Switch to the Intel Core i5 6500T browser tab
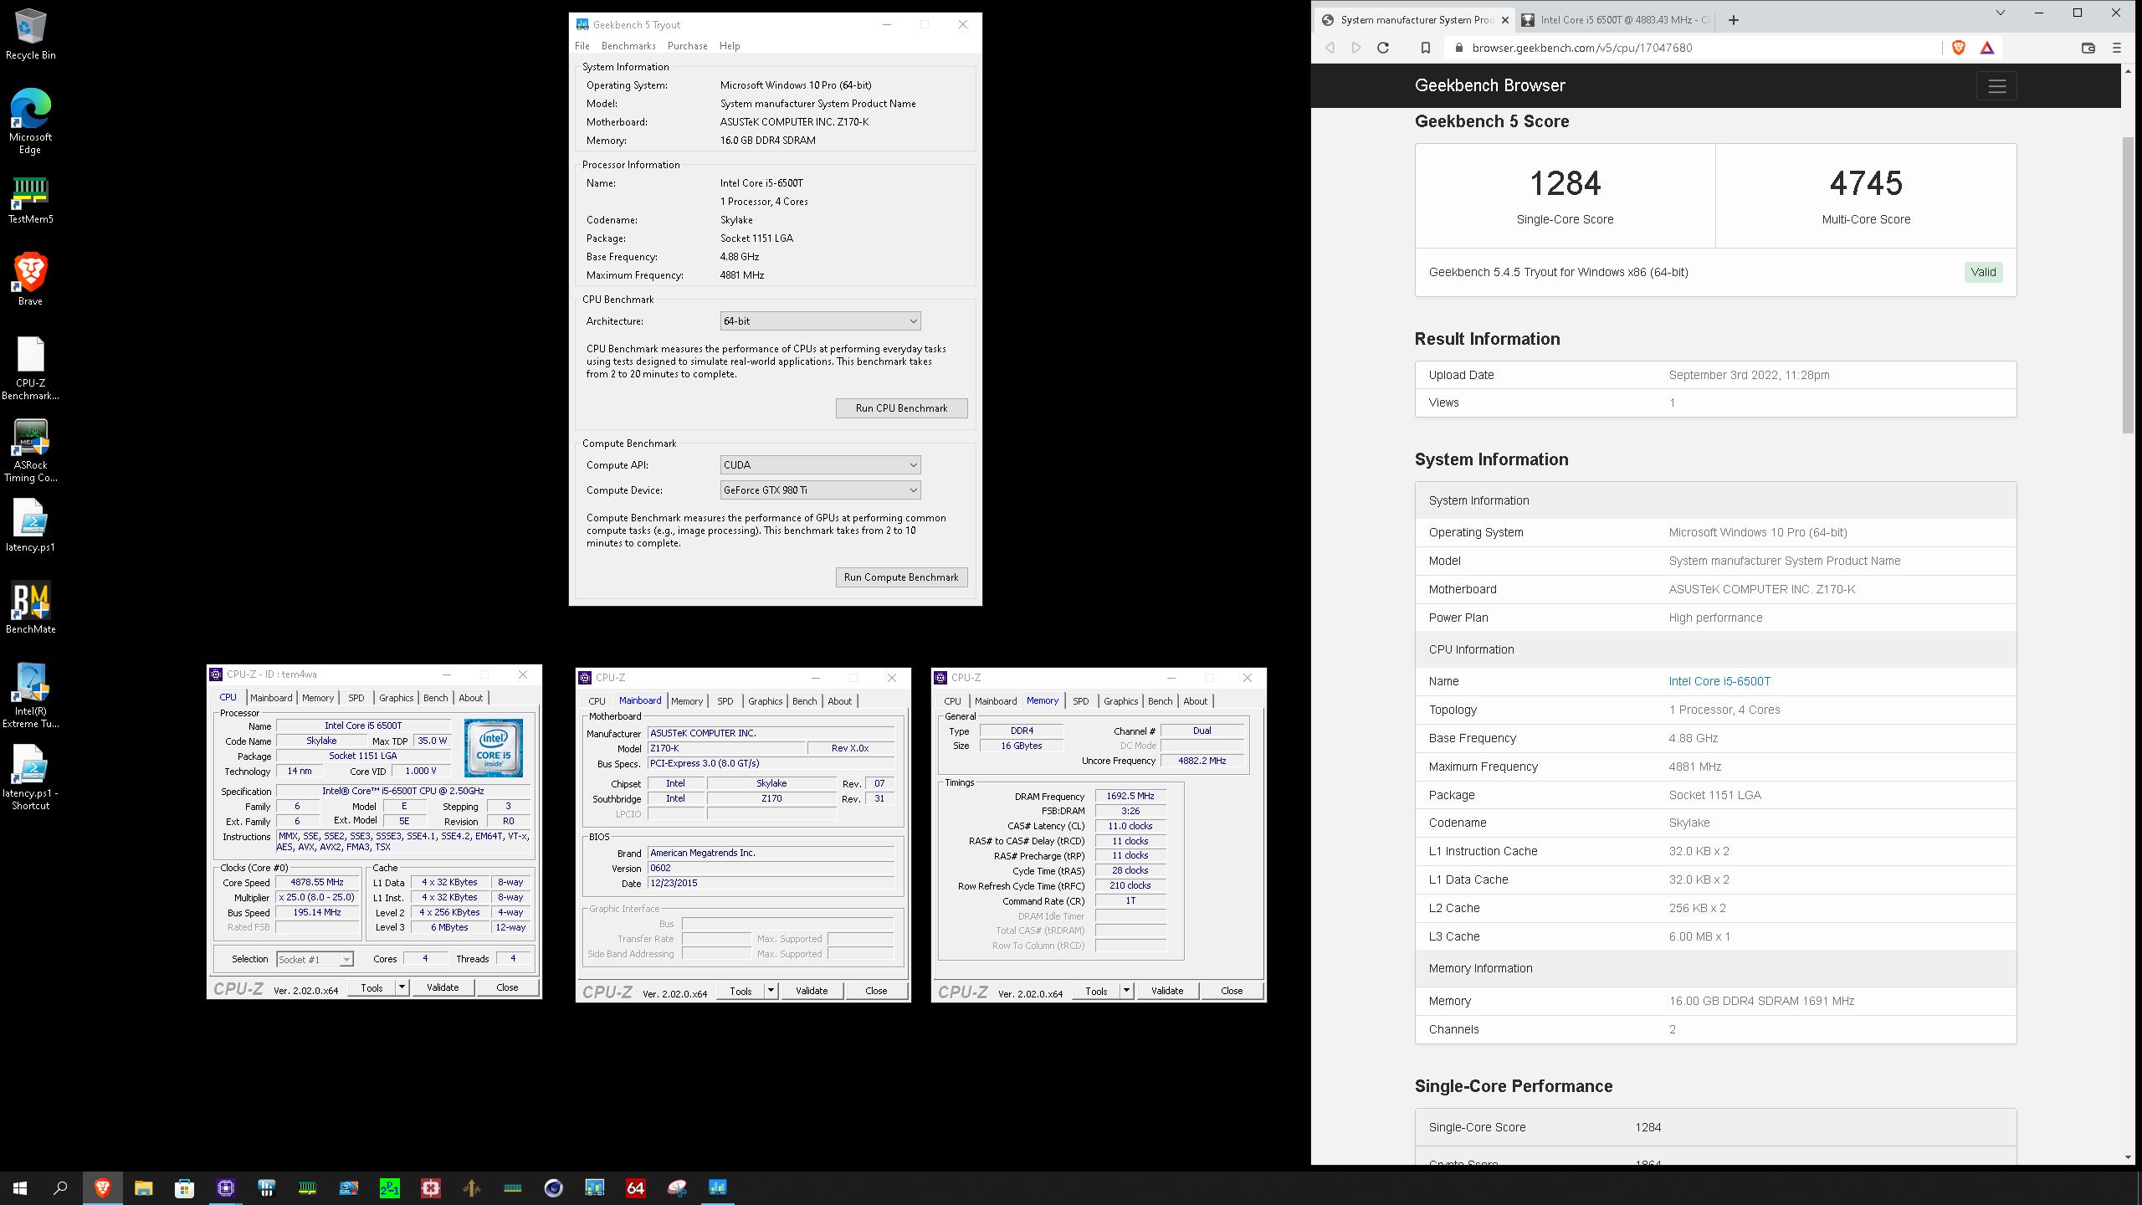Image resolution: width=2142 pixels, height=1205 pixels. click(1615, 20)
